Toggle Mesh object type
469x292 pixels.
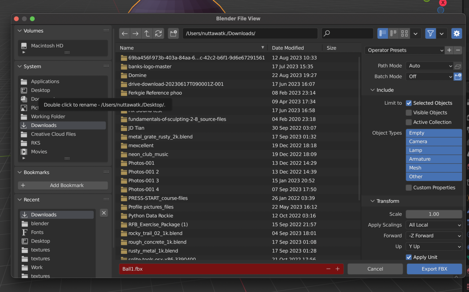point(434,168)
